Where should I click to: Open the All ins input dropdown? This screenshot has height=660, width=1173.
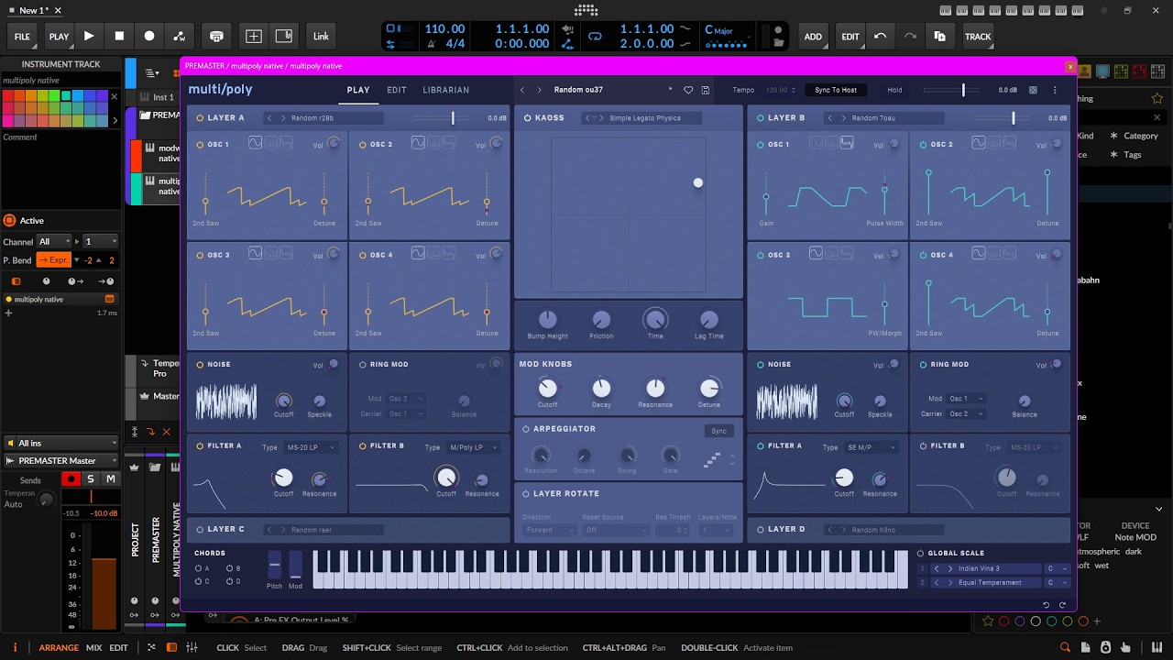pyautogui.click(x=60, y=443)
